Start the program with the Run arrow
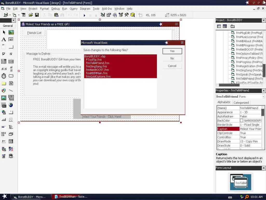266x200 pixels. [x=84, y=15]
